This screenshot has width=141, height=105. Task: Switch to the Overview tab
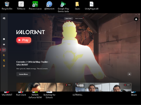[x=69, y=18]
